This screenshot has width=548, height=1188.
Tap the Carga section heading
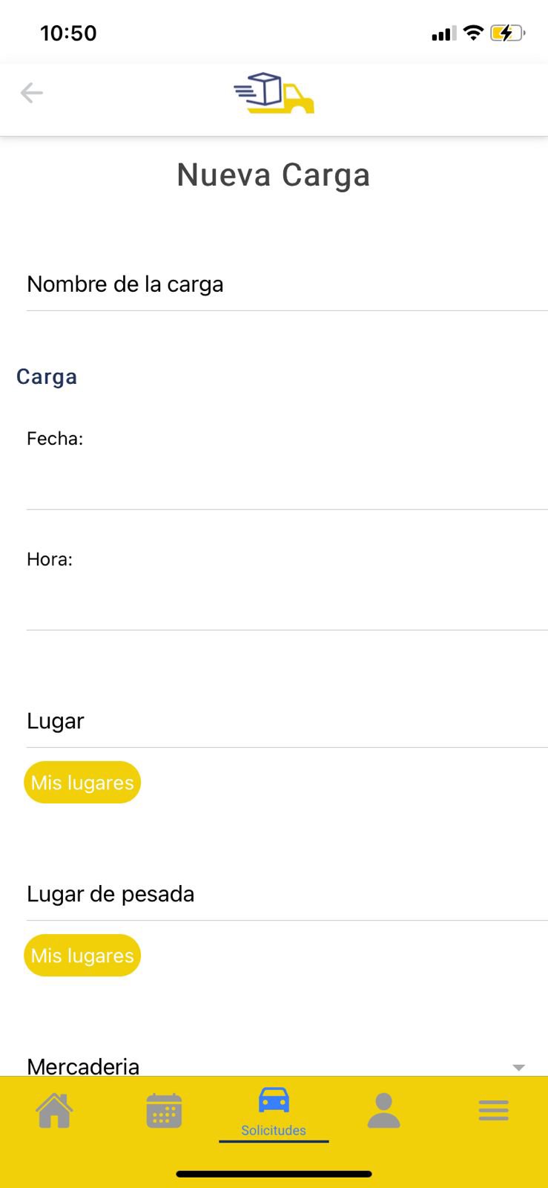47,376
